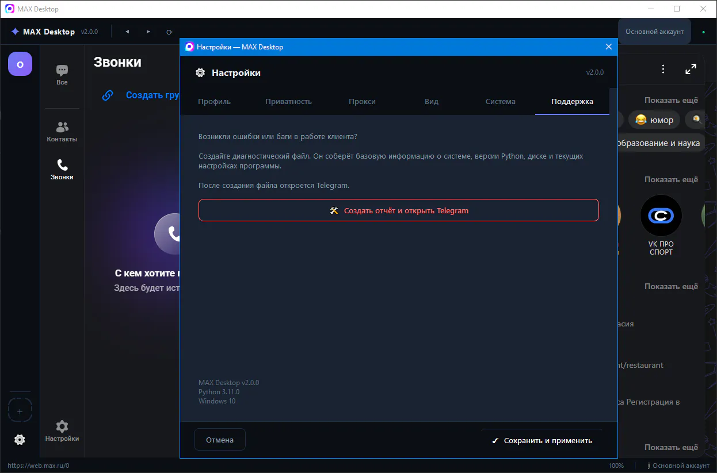Click Создать отчёт и открыть Telegram button
The width and height of the screenshot is (717, 473).
pyautogui.click(x=399, y=210)
